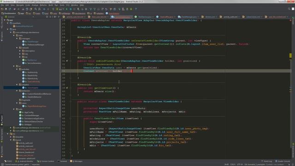Click the adapters breadcrumb in navigation bar
Screen dimensions: 295x166
(x=98, y=13)
